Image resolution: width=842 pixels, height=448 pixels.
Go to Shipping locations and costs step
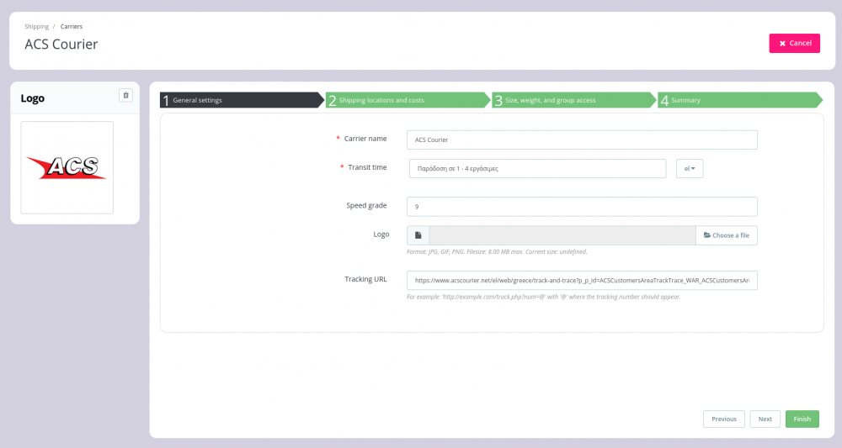pos(408,100)
